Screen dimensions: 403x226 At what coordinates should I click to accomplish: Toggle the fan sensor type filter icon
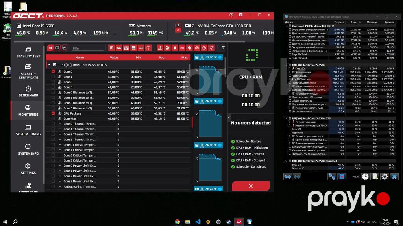189,48
